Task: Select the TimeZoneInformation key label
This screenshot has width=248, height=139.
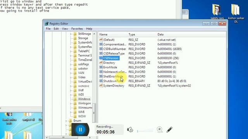Action: click(85, 60)
